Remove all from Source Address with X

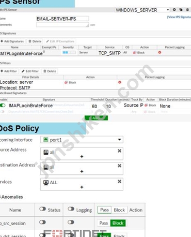(x=119, y=151)
